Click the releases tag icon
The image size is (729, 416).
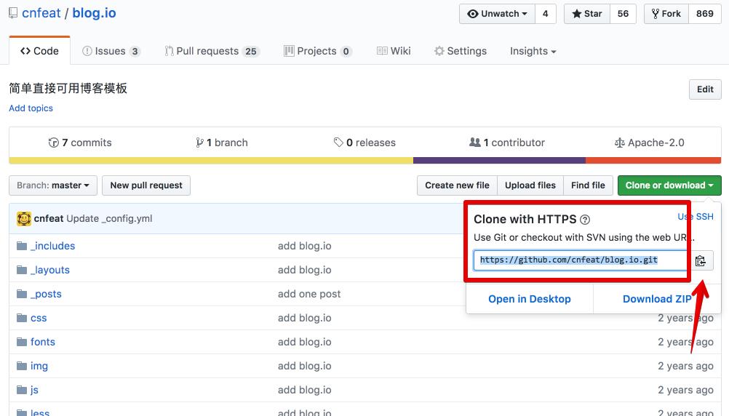(x=338, y=143)
